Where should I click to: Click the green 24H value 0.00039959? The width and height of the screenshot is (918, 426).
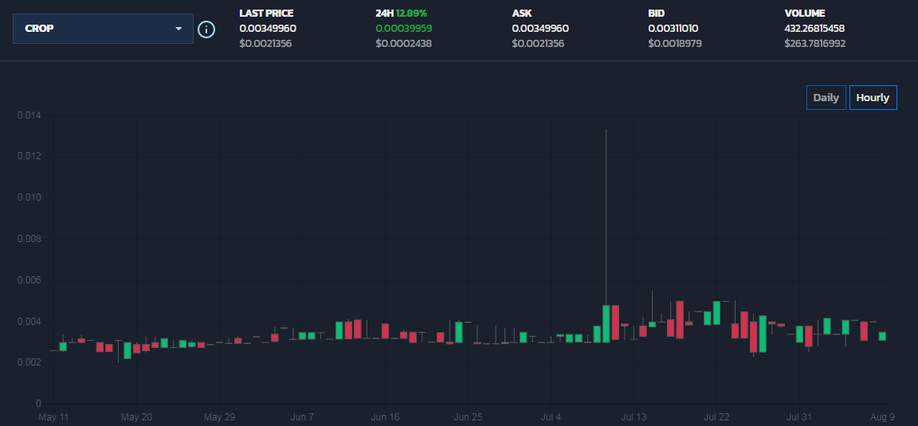click(404, 28)
